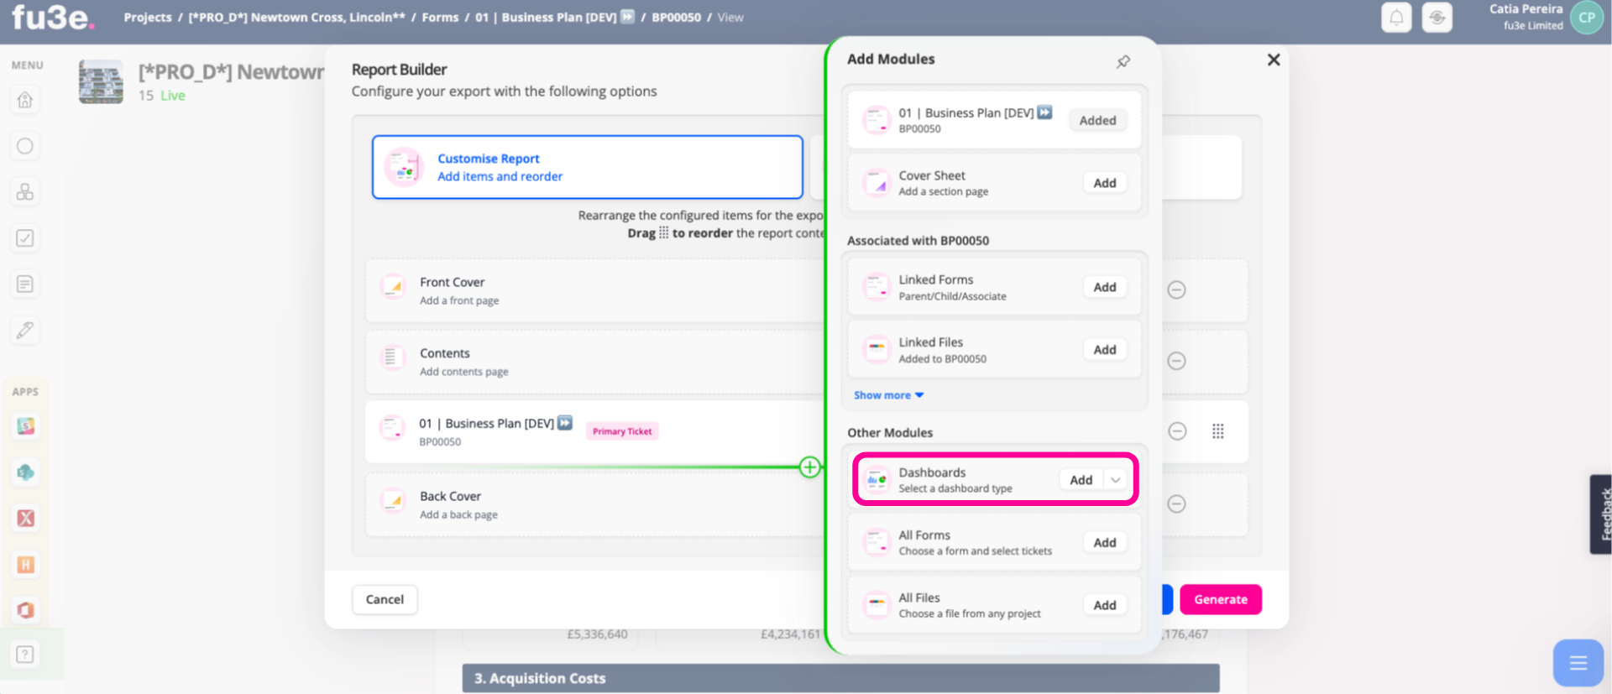Remove the Front Cover row

1177,290
